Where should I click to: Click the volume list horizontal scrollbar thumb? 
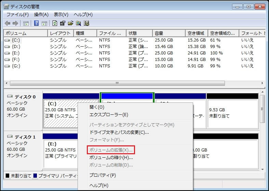[x=117, y=83]
